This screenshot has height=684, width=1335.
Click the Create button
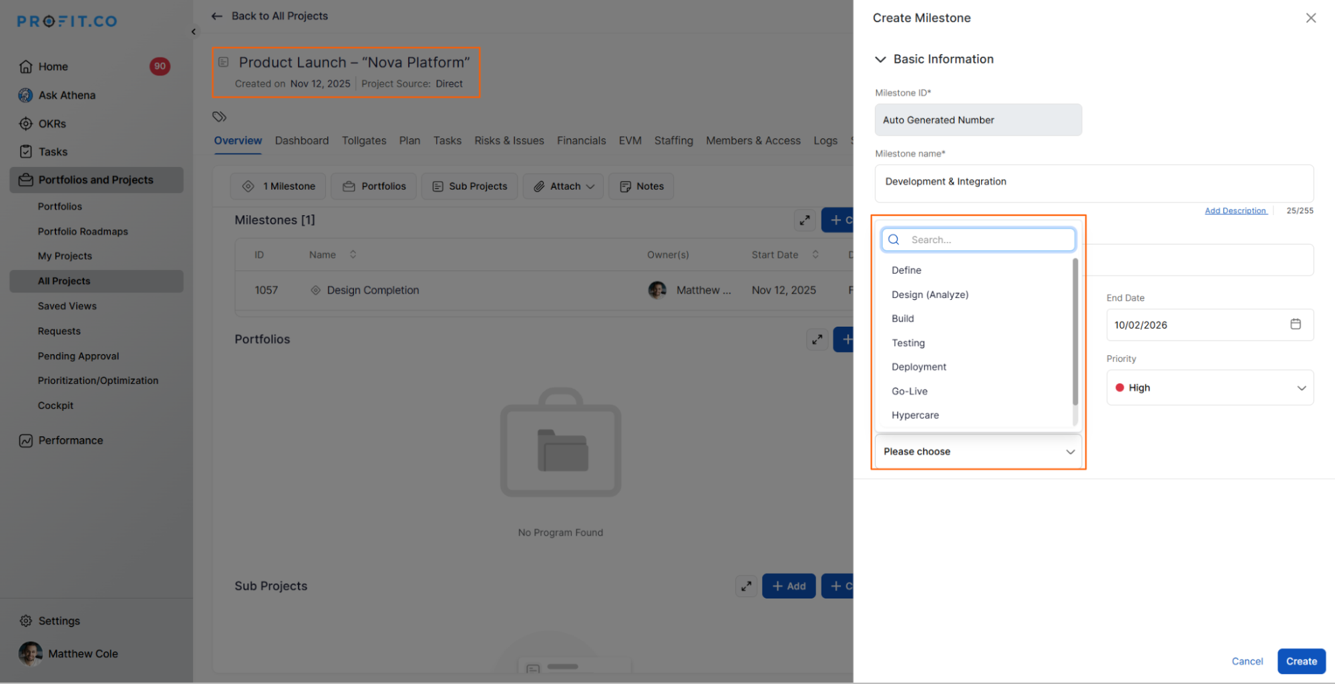1301,661
